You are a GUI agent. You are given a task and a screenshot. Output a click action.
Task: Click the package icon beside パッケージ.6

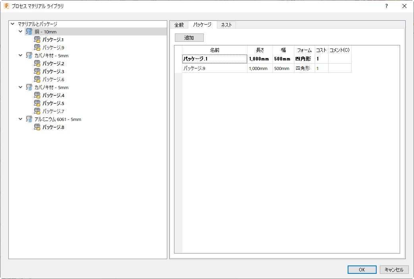pos(37,79)
